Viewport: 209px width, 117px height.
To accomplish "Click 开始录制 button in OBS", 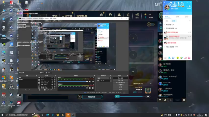I will pos(120,80).
